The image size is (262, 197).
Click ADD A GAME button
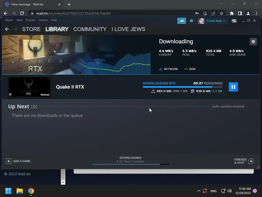[x=18, y=161]
